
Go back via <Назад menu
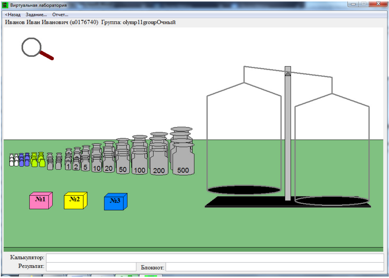pos(13,15)
